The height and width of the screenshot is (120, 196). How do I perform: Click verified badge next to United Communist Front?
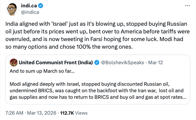[96, 62]
